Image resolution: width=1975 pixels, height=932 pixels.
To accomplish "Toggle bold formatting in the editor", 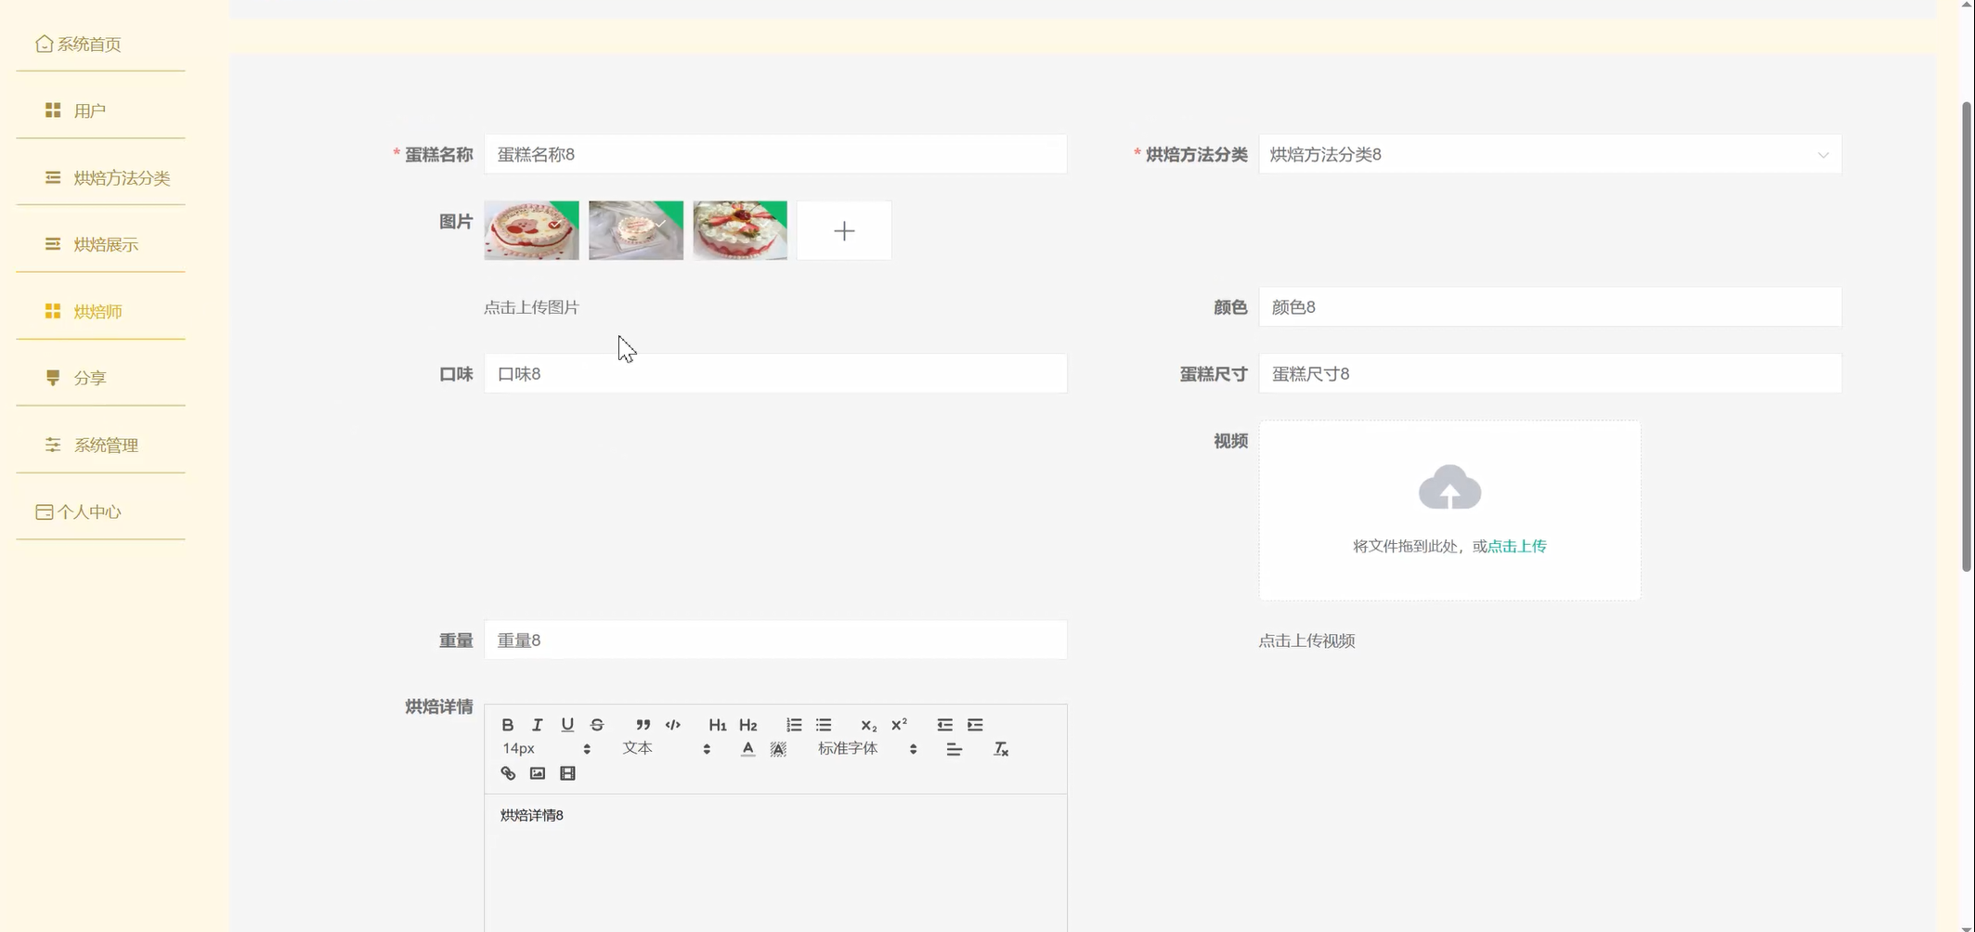I will tap(508, 725).
